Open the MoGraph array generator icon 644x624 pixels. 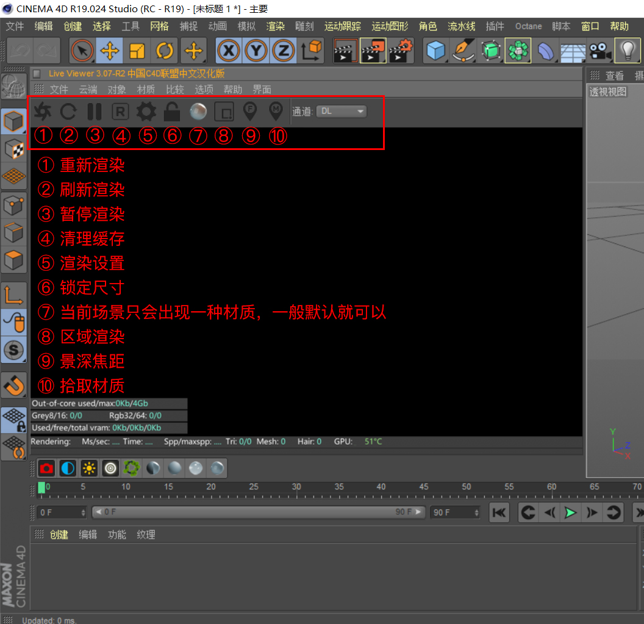518,51
